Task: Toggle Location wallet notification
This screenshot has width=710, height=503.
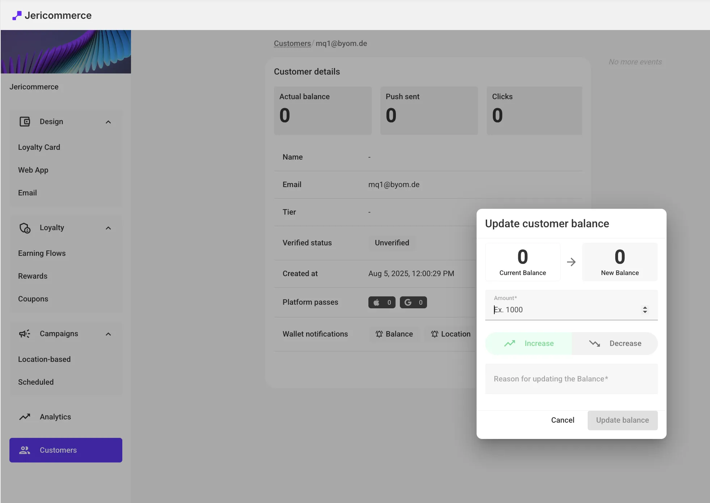Action: coord(451,334)
